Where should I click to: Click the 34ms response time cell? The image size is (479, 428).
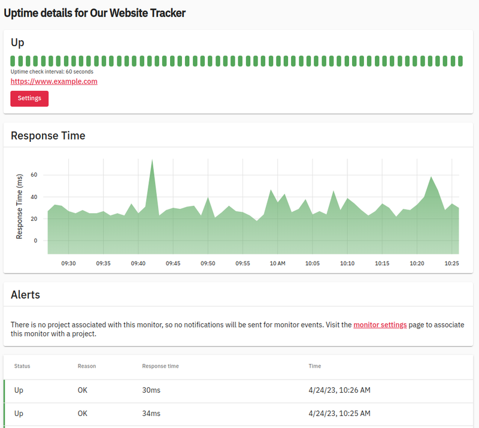[x=151, y=414]
